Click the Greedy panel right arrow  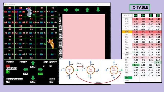[40, 70]
